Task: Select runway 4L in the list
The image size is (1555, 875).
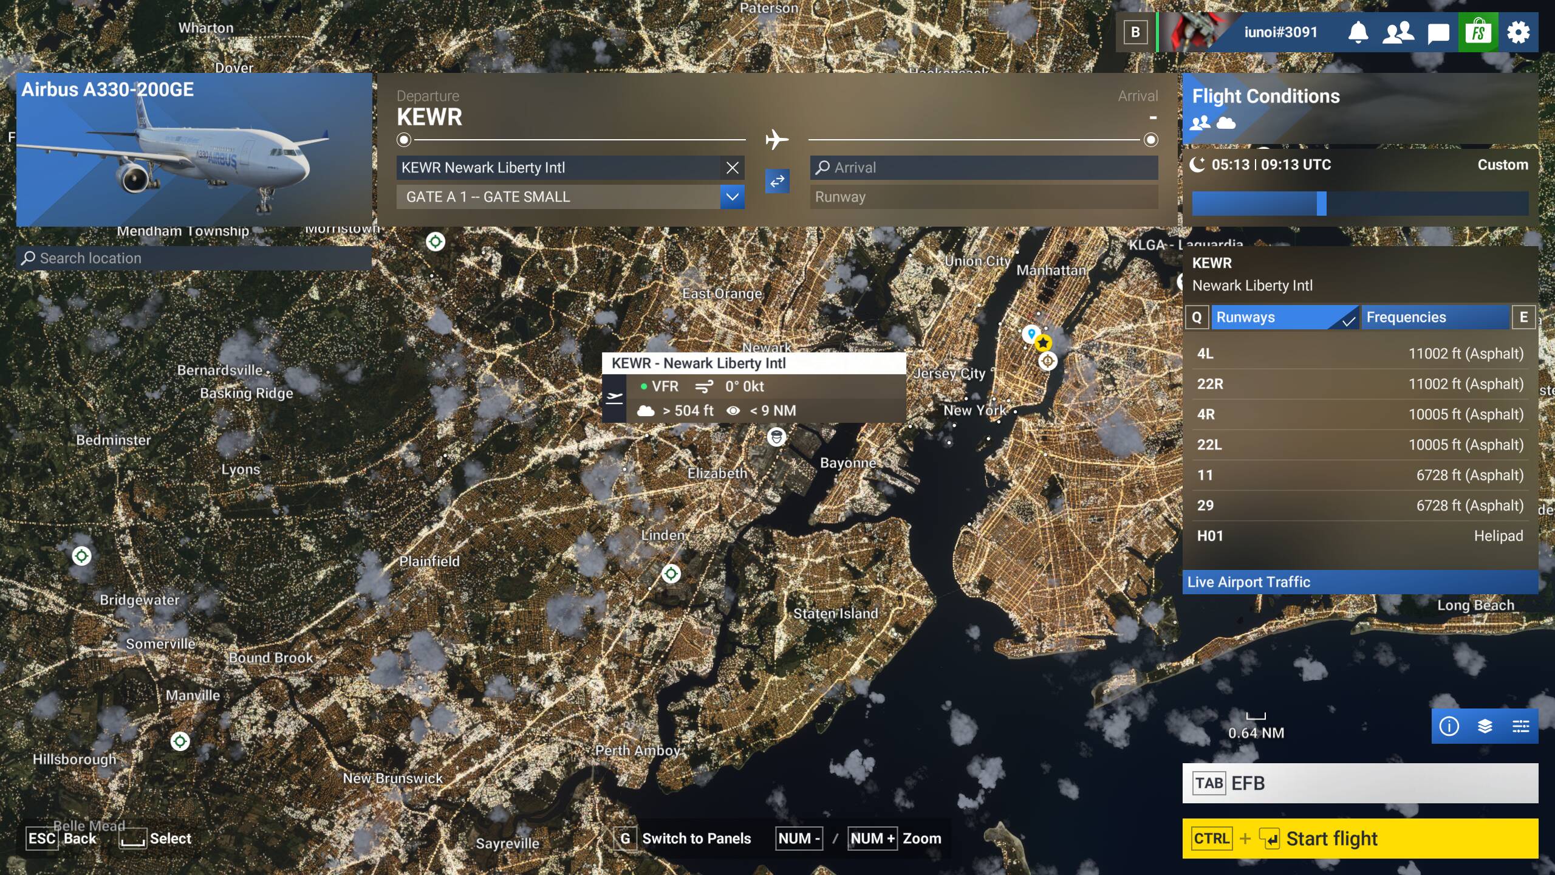Action: [1359, 354]
